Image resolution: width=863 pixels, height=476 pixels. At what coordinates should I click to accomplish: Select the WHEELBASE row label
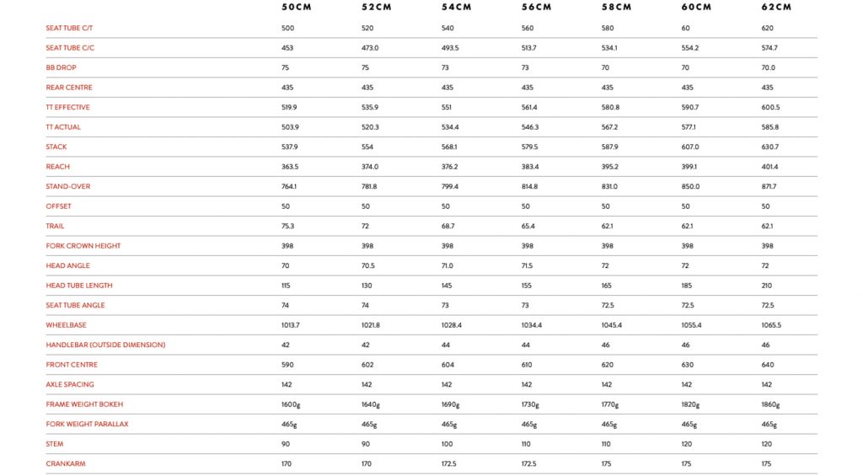click(66, 325)
